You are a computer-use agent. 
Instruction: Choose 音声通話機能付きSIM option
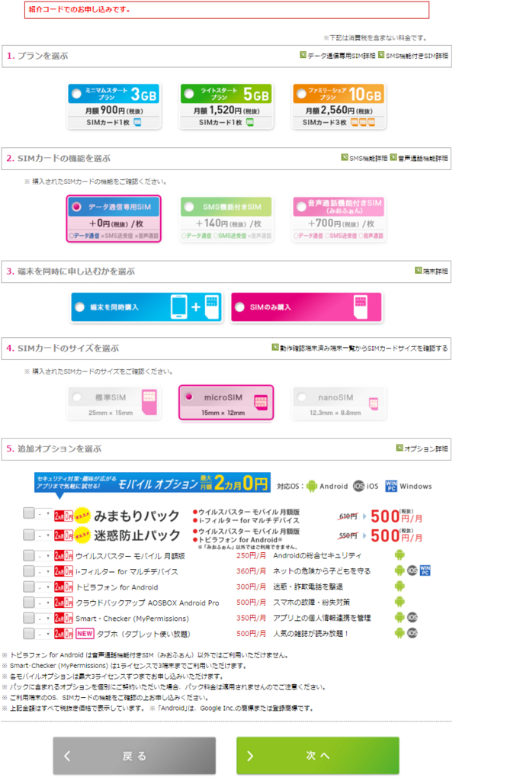tap(339, 219)
